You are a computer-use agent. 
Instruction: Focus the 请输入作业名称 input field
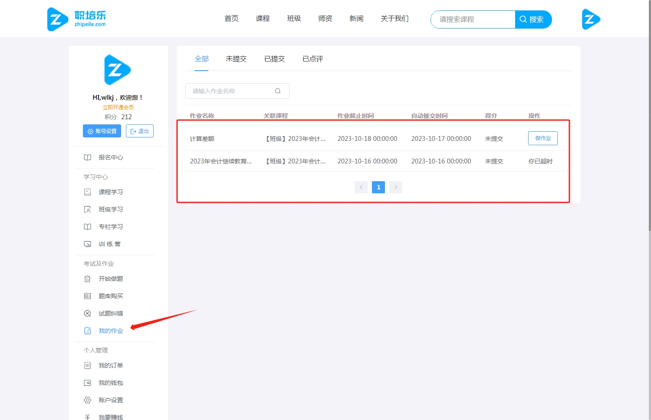tap(237, 91)
